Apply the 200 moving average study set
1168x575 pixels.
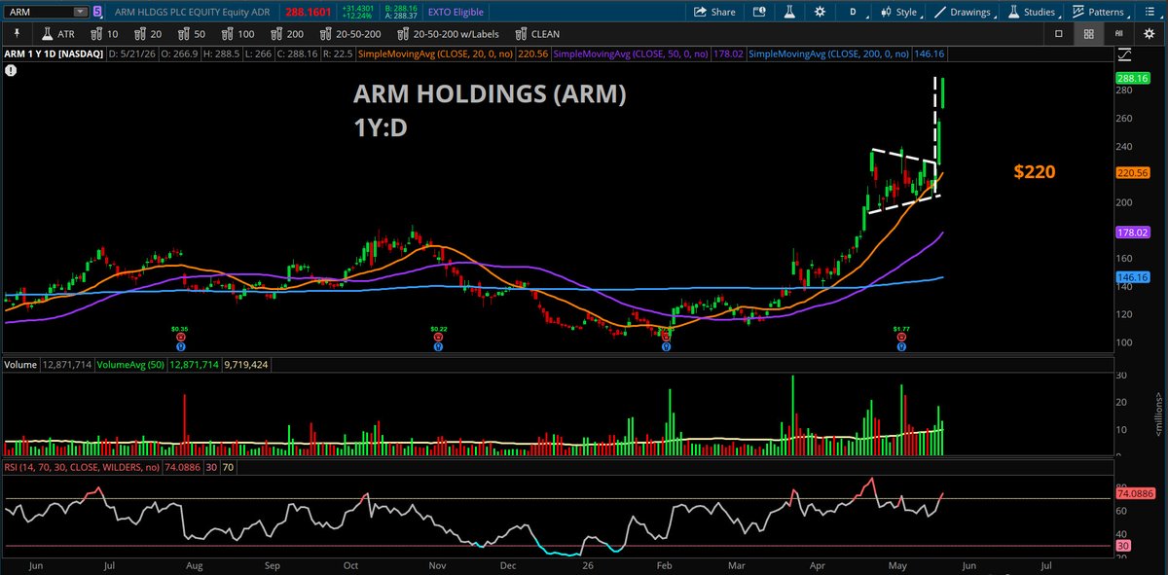[288, 33]
